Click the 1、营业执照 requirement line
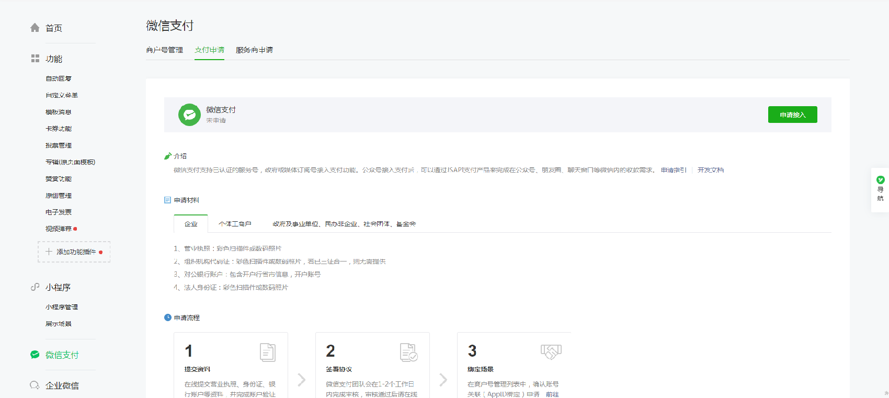This screenshot has height=398, width=889. tap(227, 248)
